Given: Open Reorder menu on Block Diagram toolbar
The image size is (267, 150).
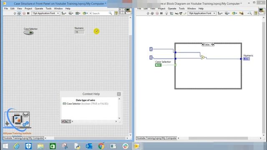Looking at the screenshot, I should (234, 13).
